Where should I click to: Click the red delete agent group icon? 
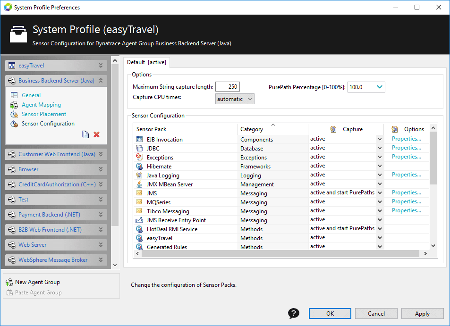coord(96,134)
